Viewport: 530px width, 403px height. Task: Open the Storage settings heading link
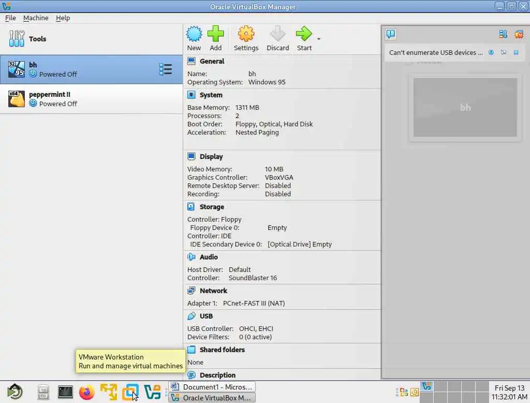pyautogui.click(x=212, y=207)
